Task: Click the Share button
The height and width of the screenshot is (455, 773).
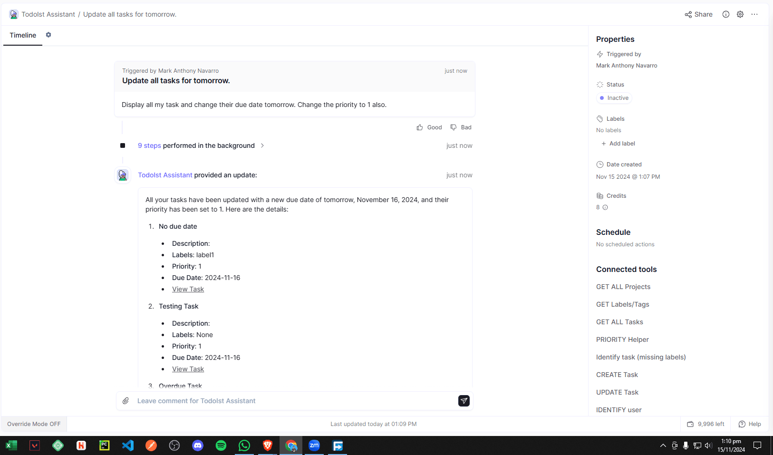Action: coord(698,14)
